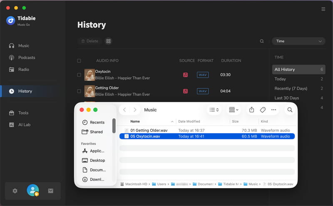Open Shared in Finder sidebar
The image size is (333, 206).
click(92, 132)
